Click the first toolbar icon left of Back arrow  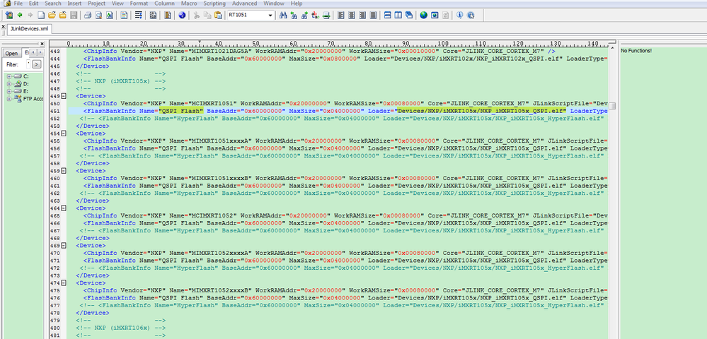coord(8,16)
